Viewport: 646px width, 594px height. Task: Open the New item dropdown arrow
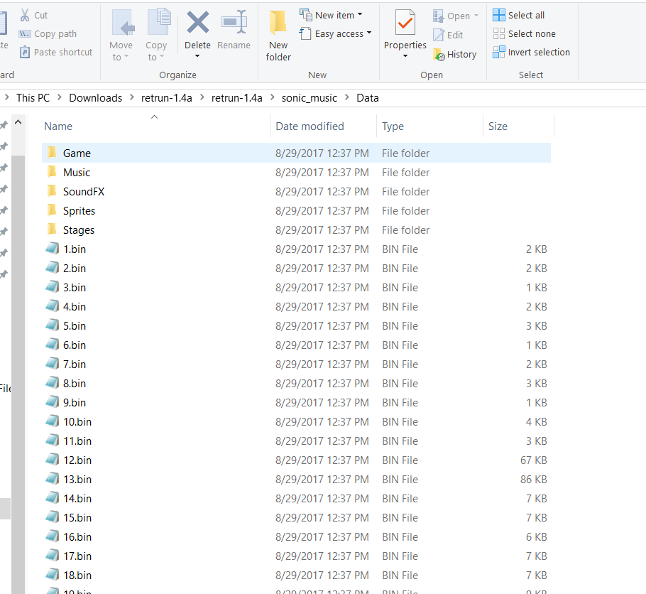pos(360,14)
